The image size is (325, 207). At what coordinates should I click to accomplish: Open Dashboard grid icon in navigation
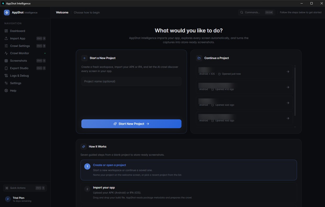6,31
